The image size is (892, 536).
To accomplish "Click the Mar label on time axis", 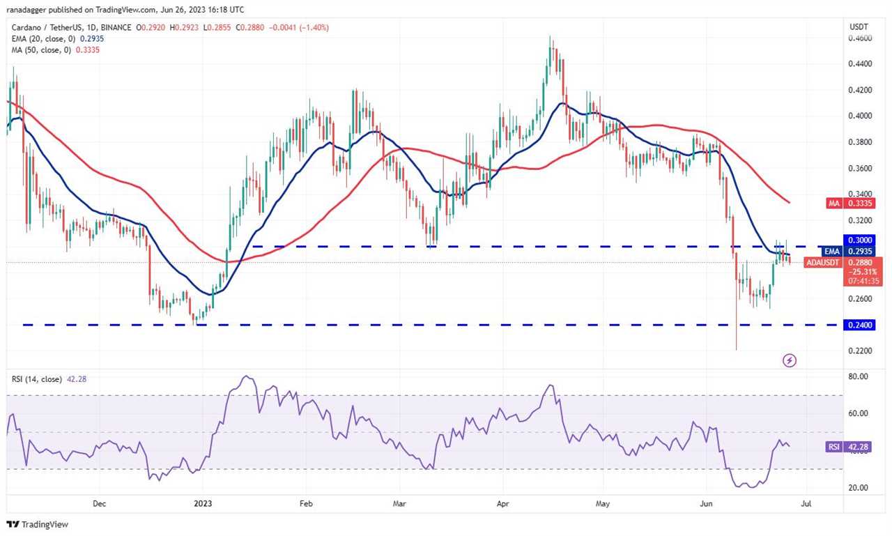I will point(398,502).
